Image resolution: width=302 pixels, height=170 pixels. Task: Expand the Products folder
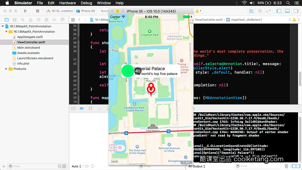click(6, 69)
